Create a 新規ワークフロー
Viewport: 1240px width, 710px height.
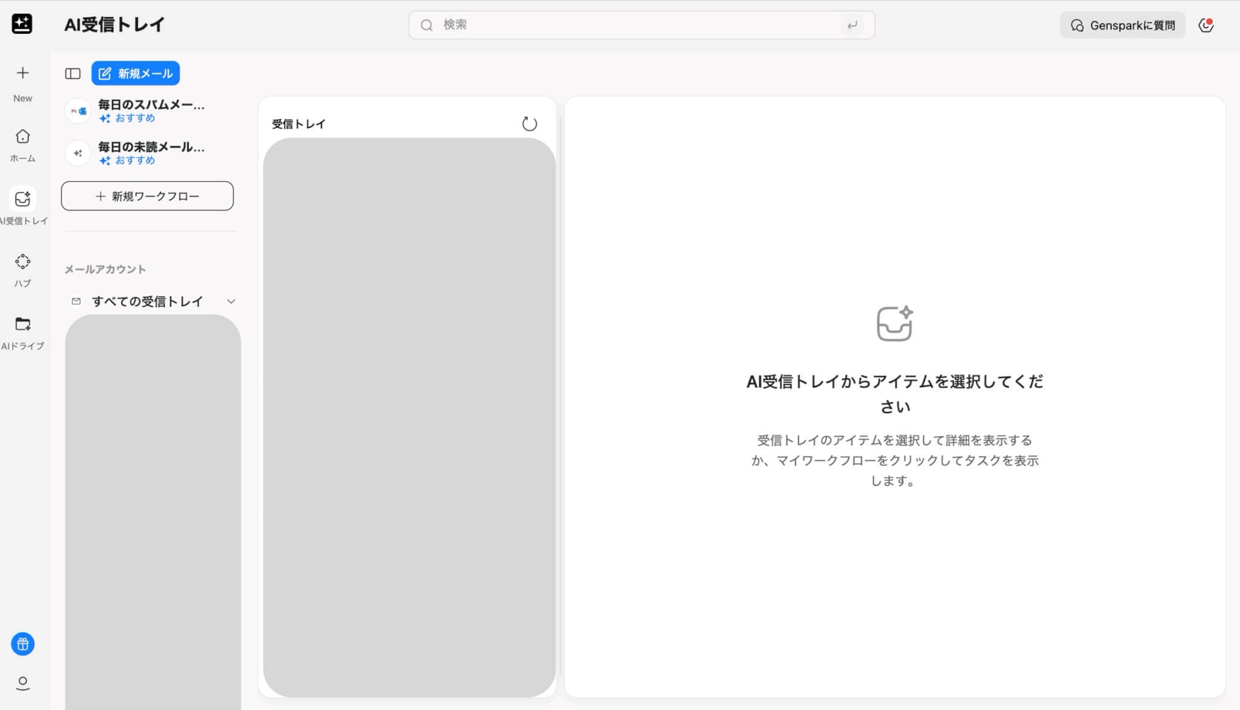pos(147,196)
